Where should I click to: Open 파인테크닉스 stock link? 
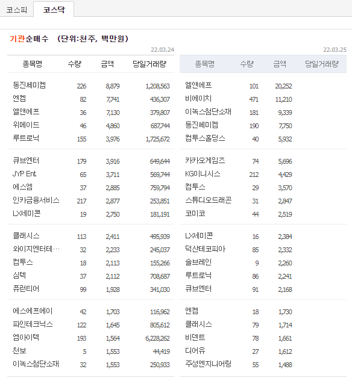point(33,324)
